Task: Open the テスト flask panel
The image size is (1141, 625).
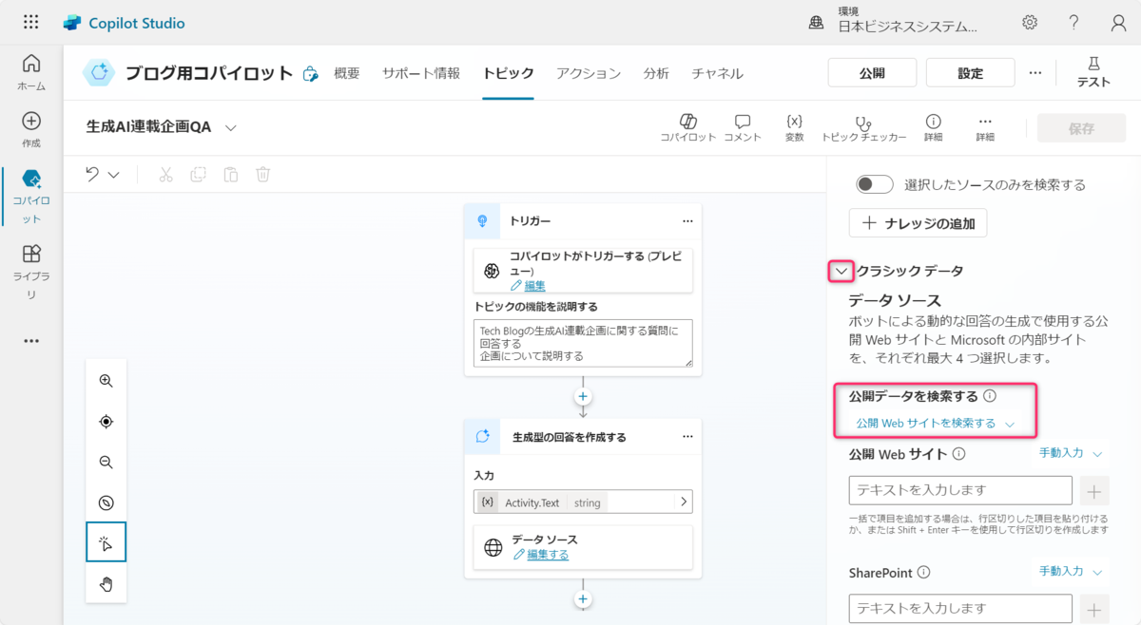Action: coord(1093,72)
